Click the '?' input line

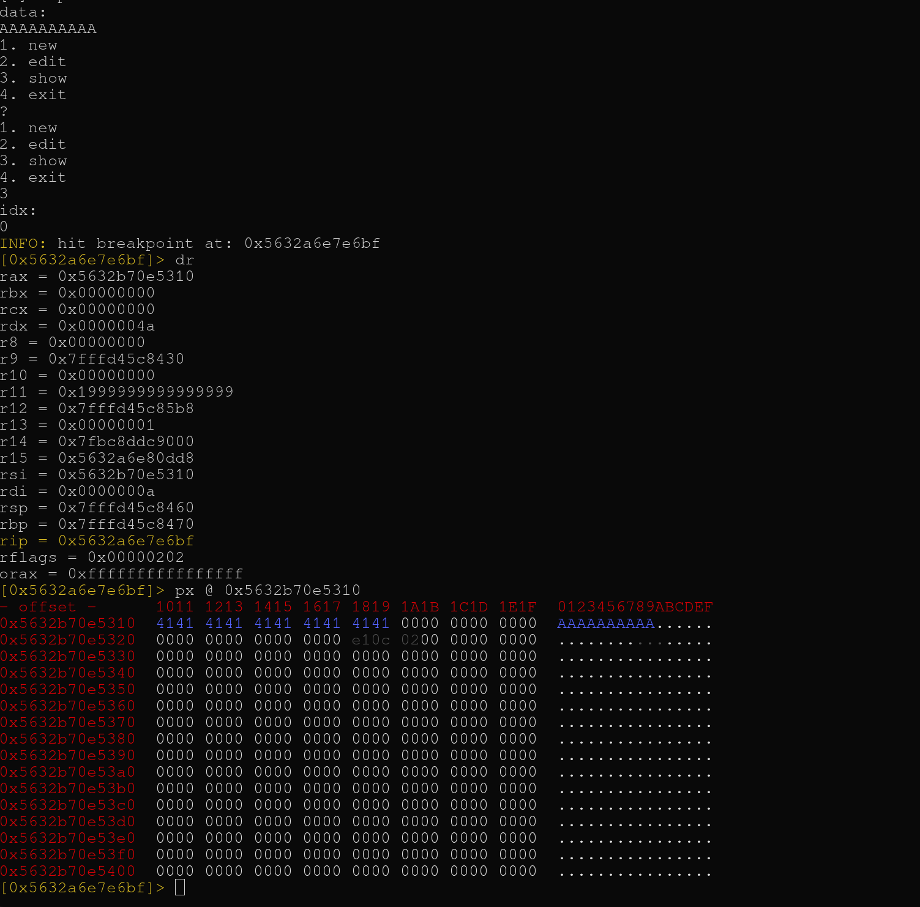4,111
